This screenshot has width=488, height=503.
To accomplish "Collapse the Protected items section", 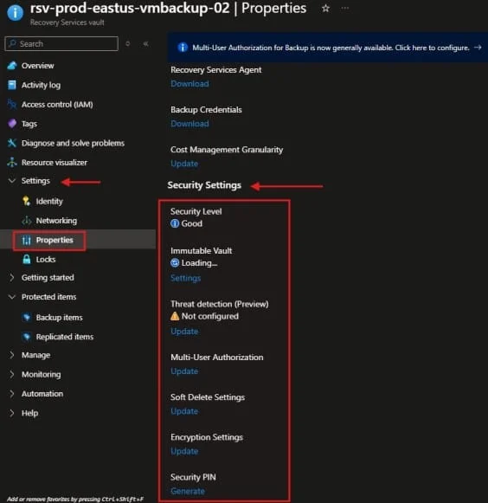I will (x=12, y=297).
